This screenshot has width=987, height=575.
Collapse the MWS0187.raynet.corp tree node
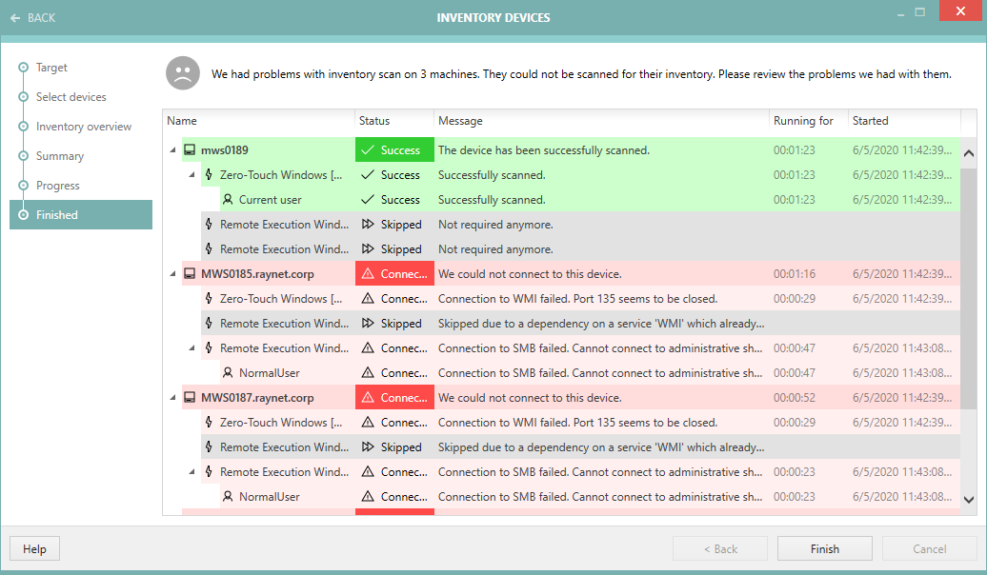pos(172,398)
